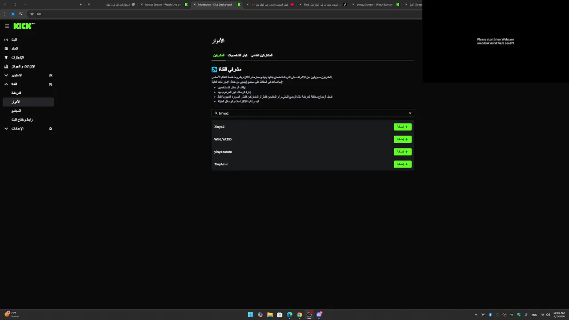This screenshot has width=569, height=320.
Task: Expand the الإعدادات settings chevron
Action: [6, 128]
